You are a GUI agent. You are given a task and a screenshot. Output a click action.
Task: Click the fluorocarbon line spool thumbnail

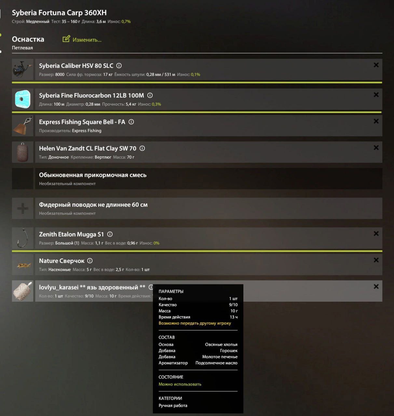point(22,99)
